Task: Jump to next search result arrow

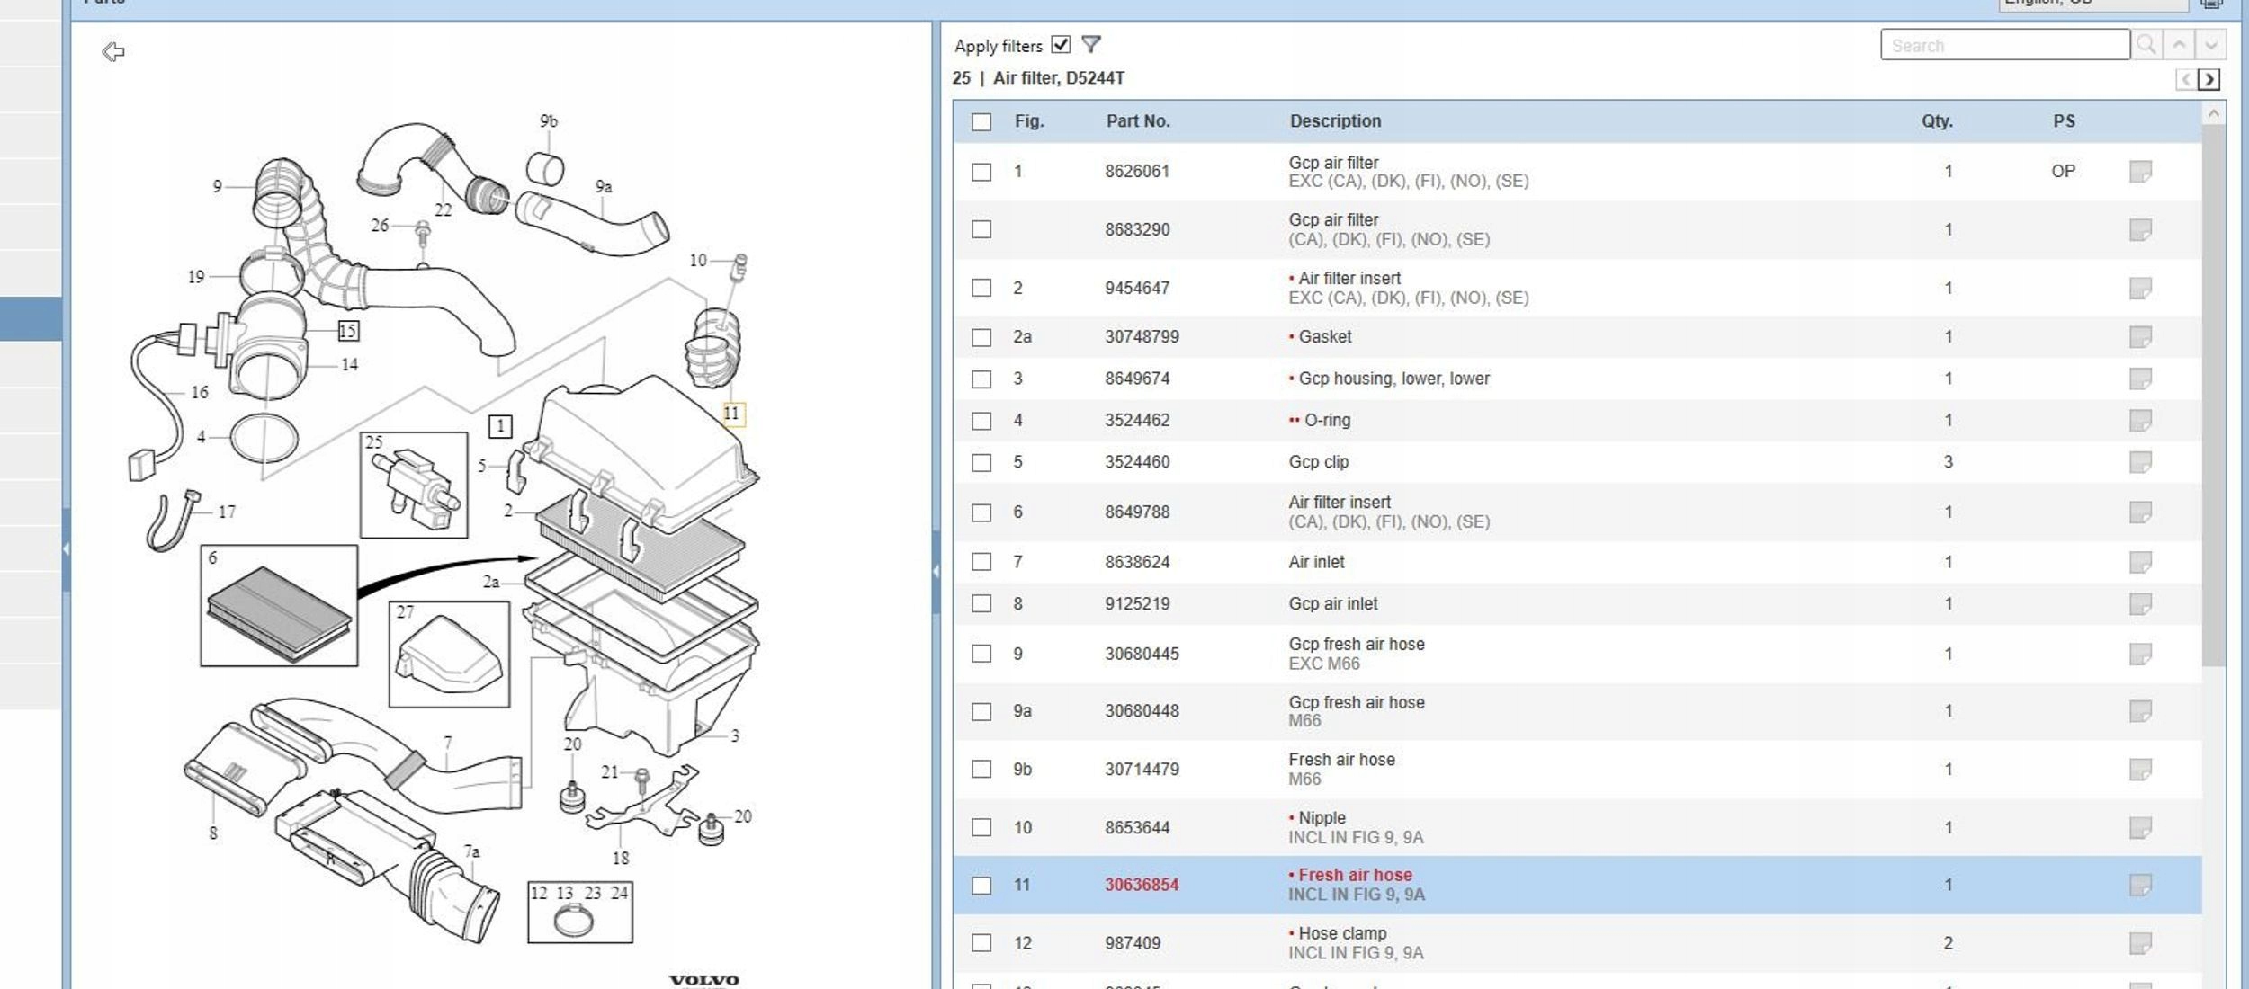Action: (x=2210, y=45)
